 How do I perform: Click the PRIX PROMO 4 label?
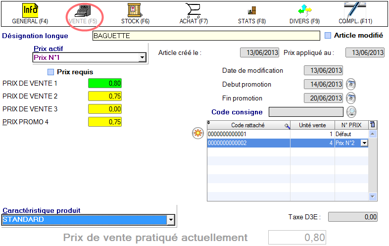point(25,122)
